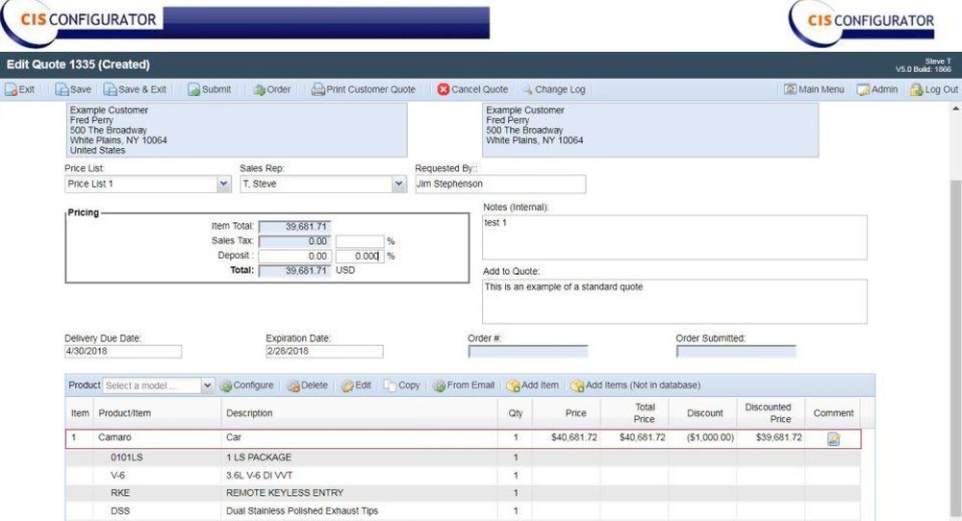Log Out of the configurator

[934, 89]
